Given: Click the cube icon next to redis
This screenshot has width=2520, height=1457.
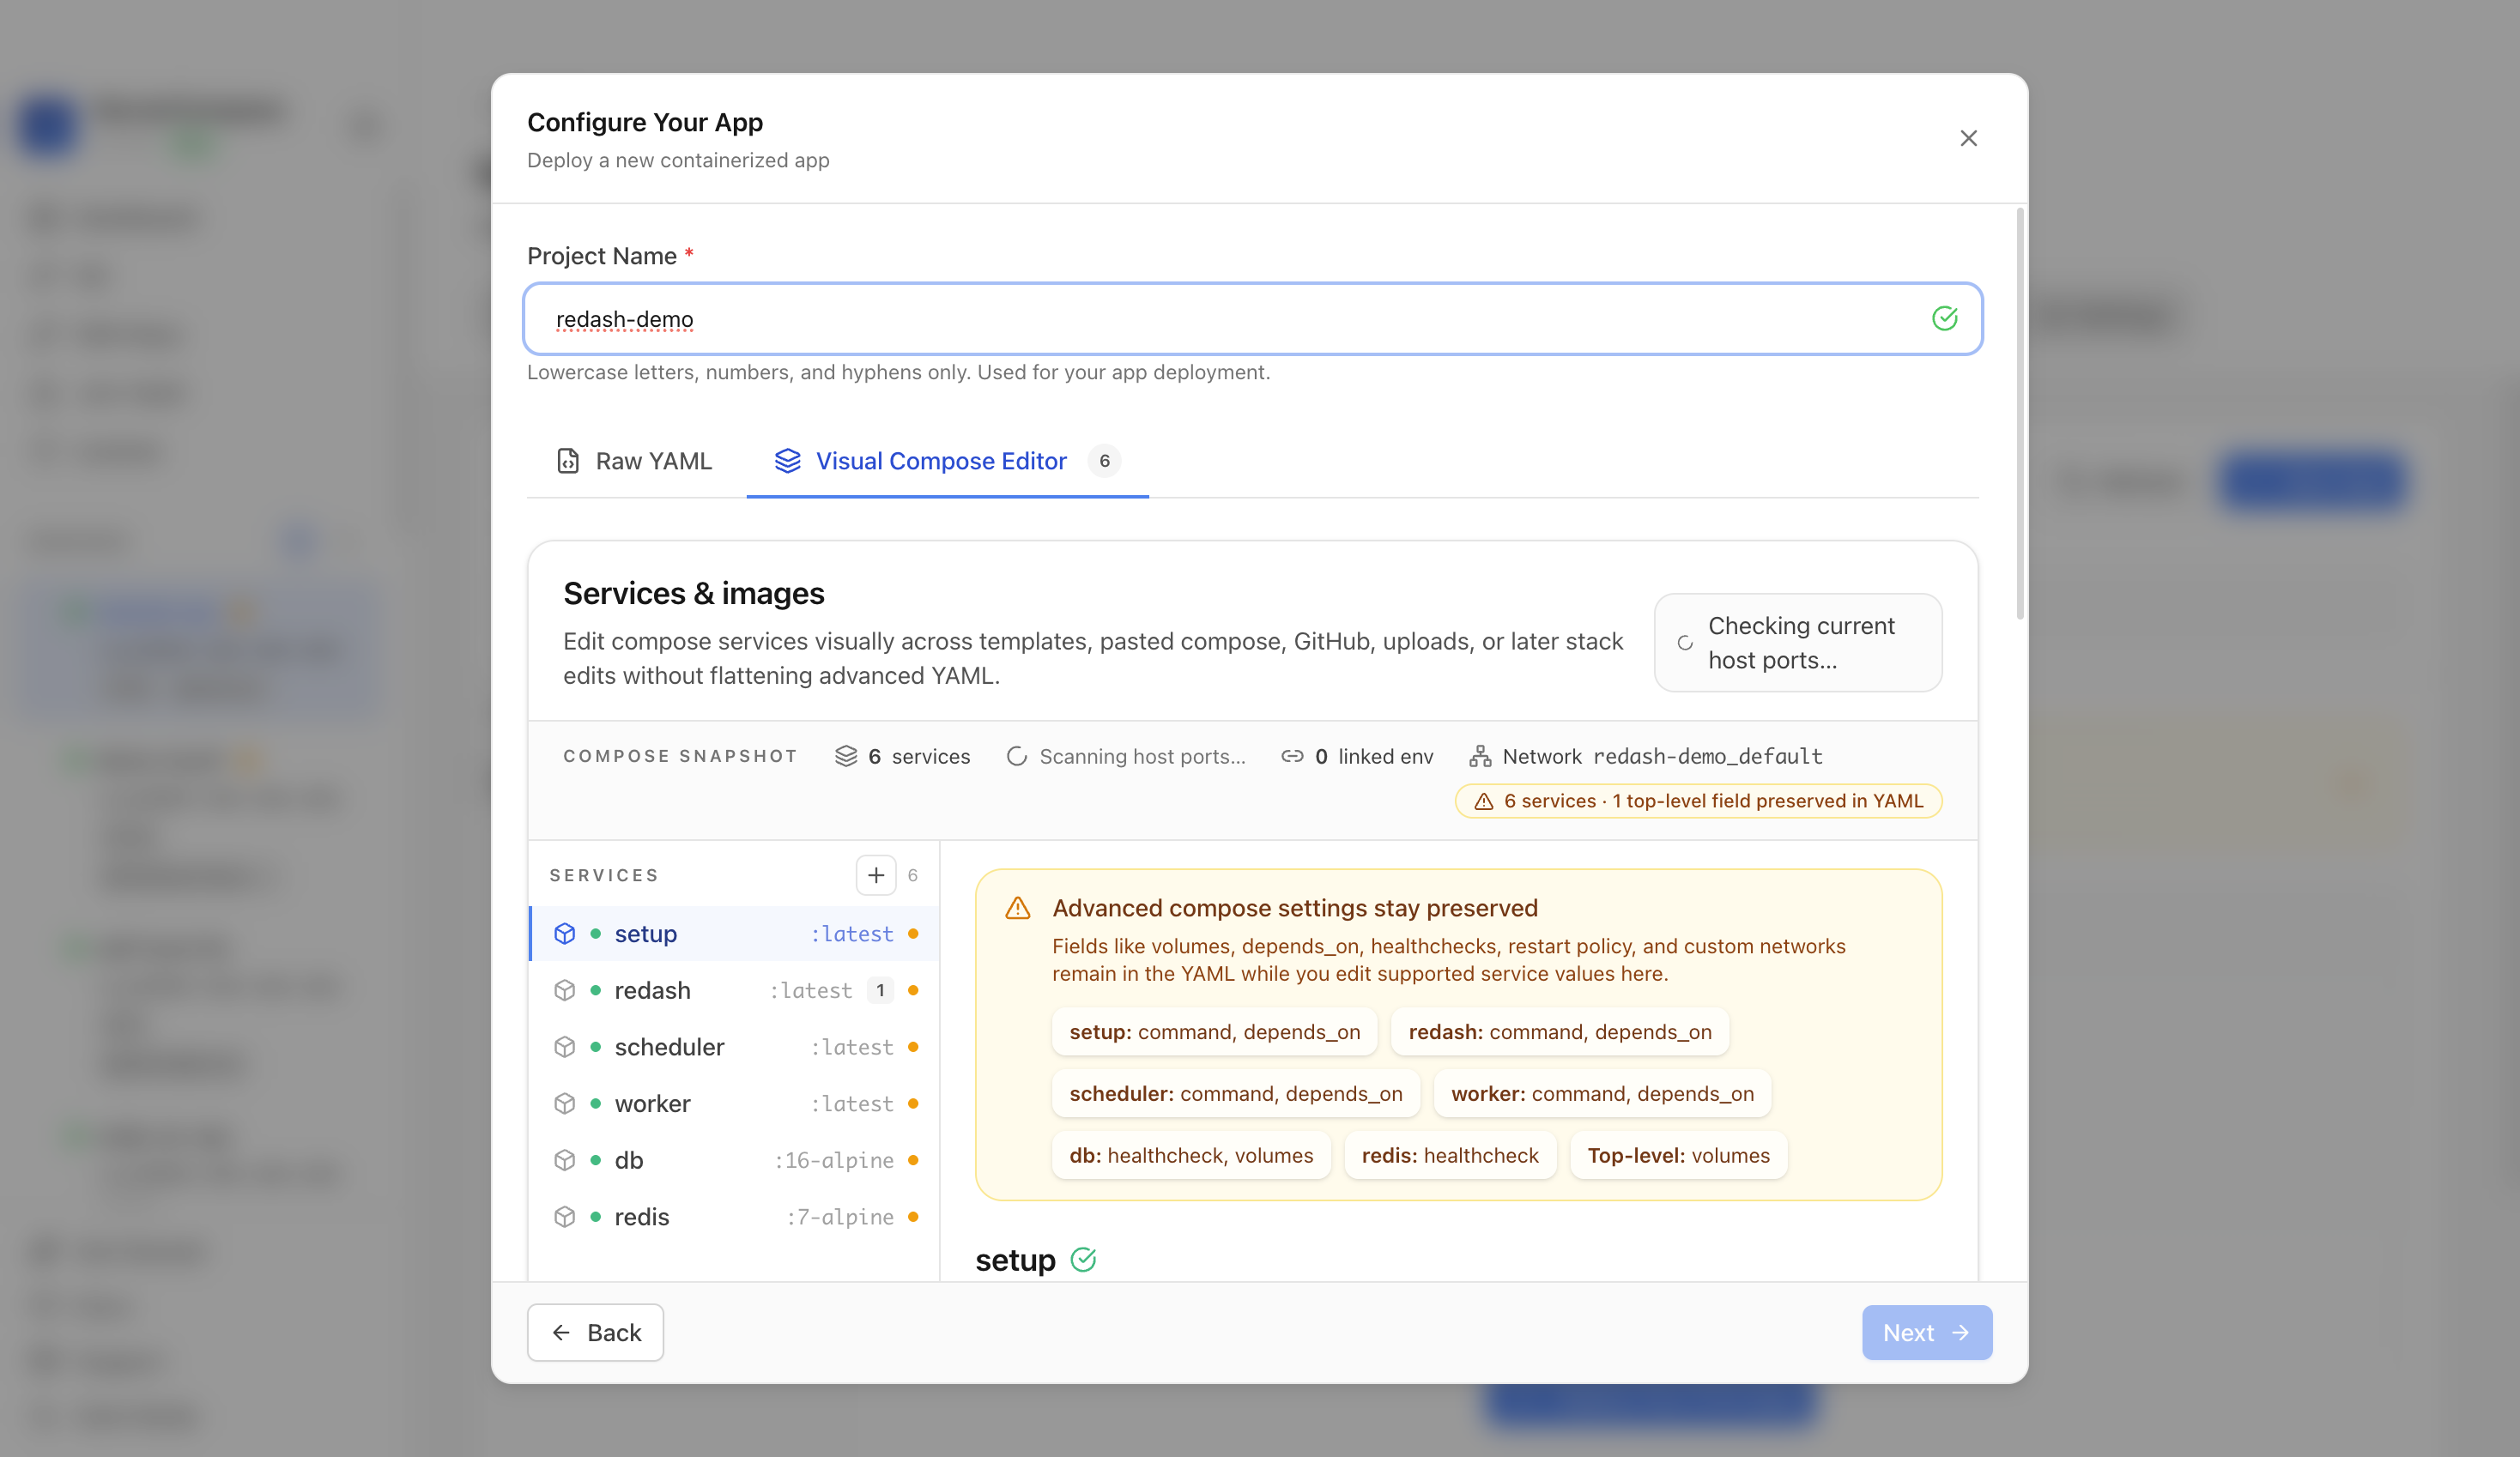Looking at the screenshot, I should point(565,1217).
